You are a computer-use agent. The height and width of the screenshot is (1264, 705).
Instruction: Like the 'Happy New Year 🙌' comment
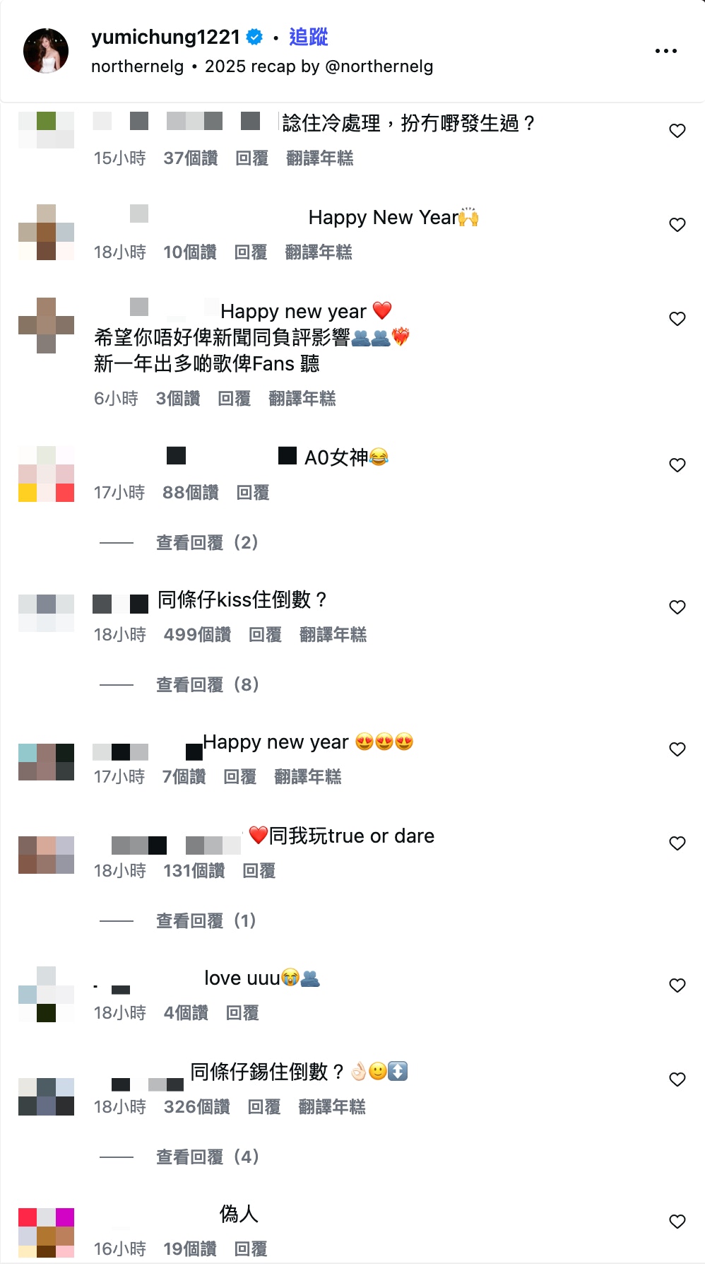[677, 225]
